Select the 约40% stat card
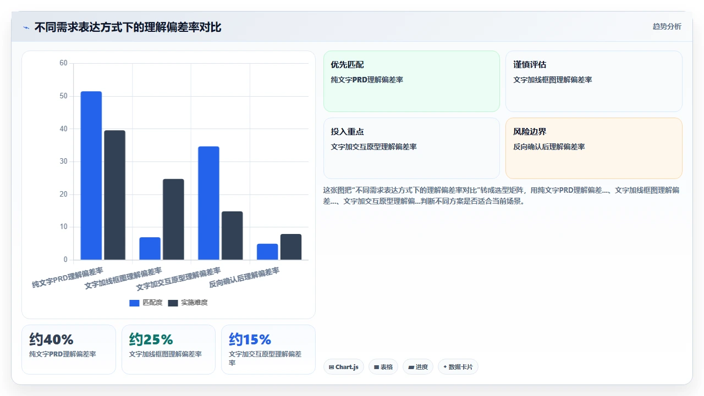The width and height of the screenshot is (704, 396). coord(69,349)
